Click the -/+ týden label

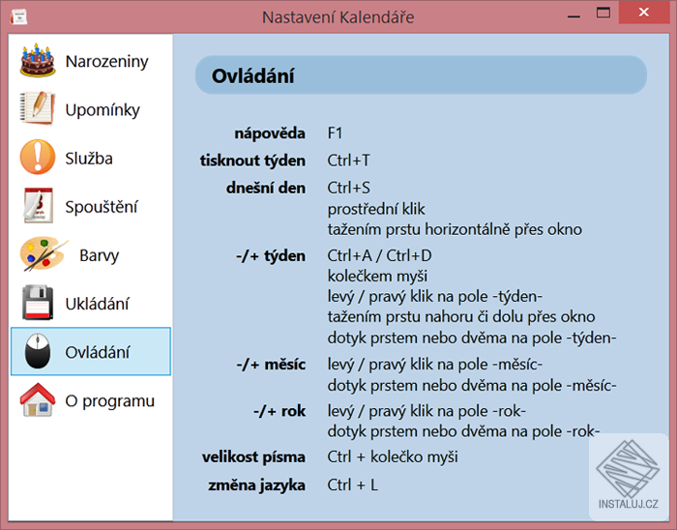pyautogui.click(x=271, y=256)
